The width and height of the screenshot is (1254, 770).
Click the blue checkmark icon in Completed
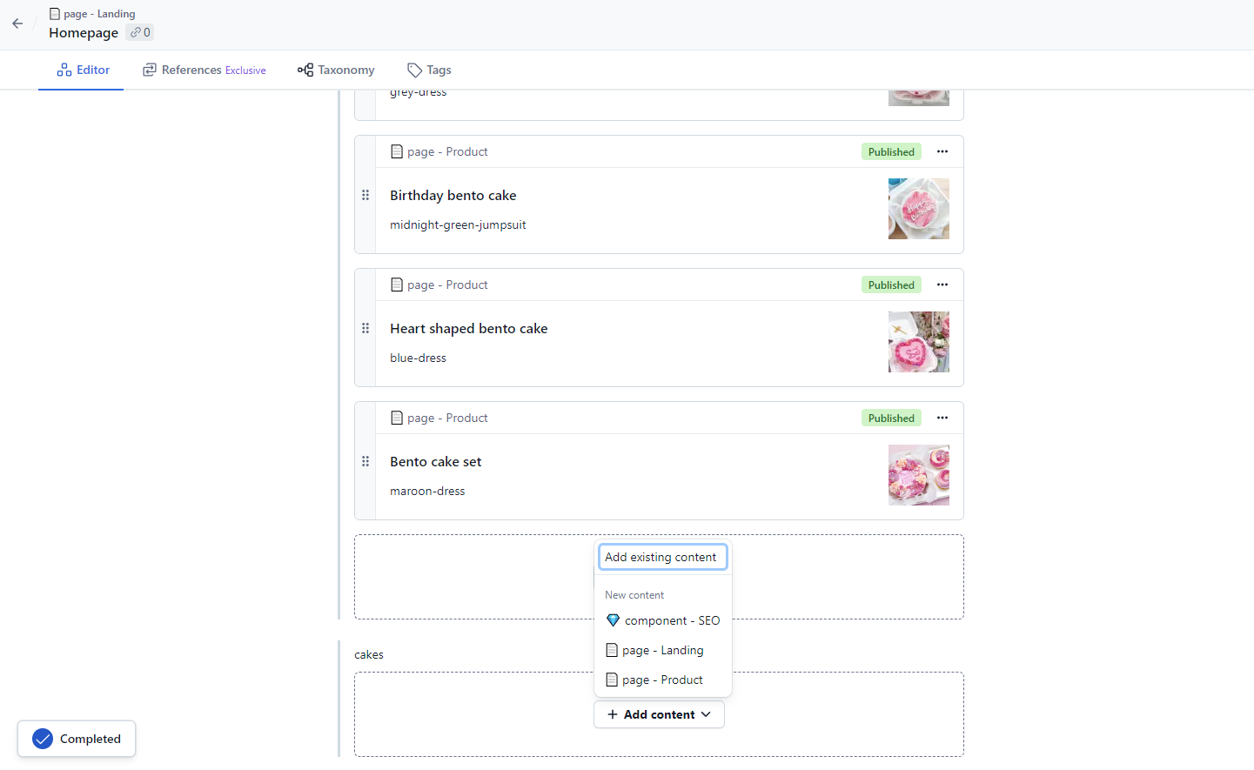coord(43,739)
